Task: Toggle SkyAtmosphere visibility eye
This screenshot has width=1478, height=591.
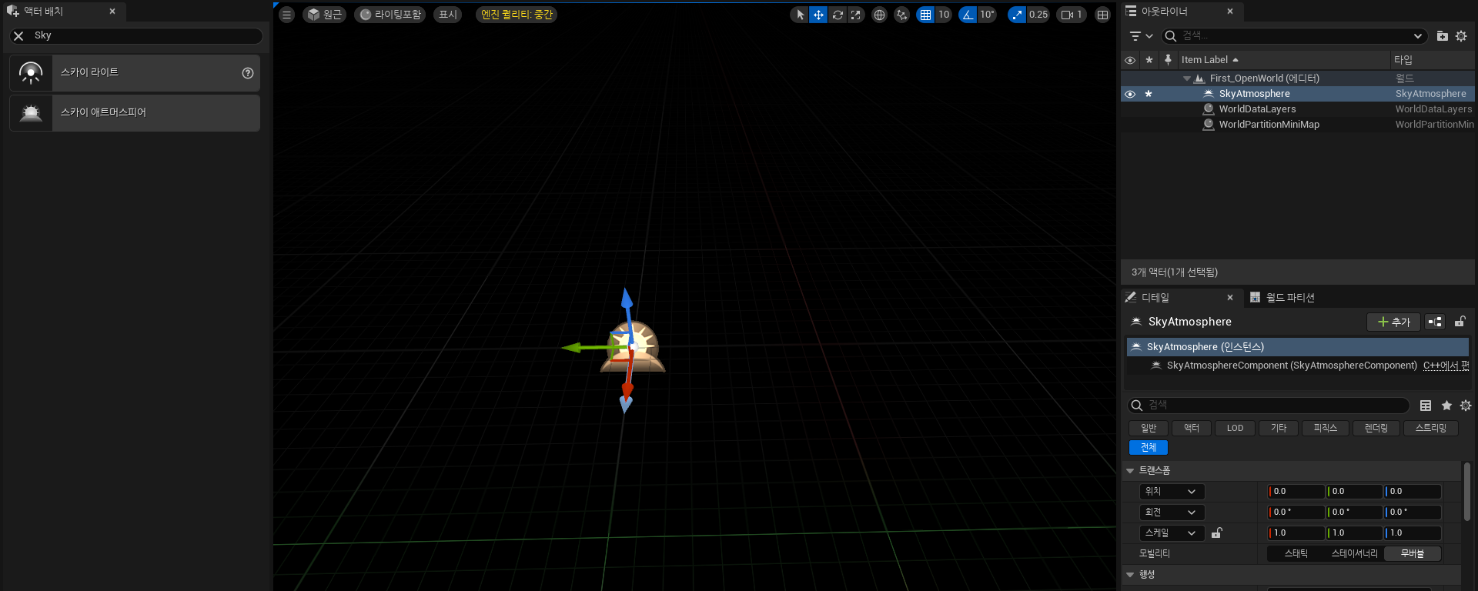Action: (1130, 94)
